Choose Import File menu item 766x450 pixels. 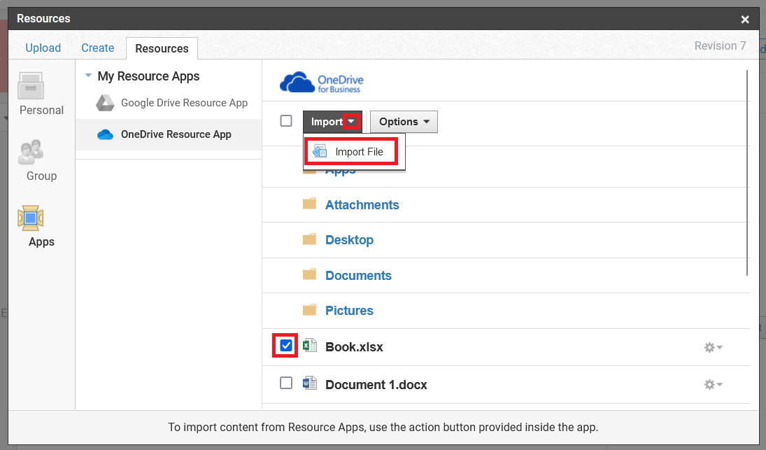click(x=354, y=152)
